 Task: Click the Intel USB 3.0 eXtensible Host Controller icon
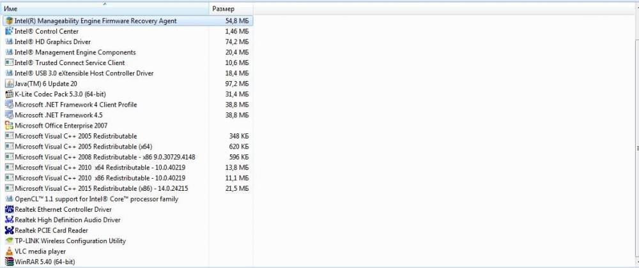click(9, 73)
